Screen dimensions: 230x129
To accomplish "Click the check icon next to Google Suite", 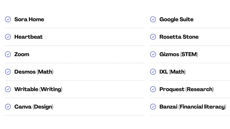I will click(x=153, y=19).
